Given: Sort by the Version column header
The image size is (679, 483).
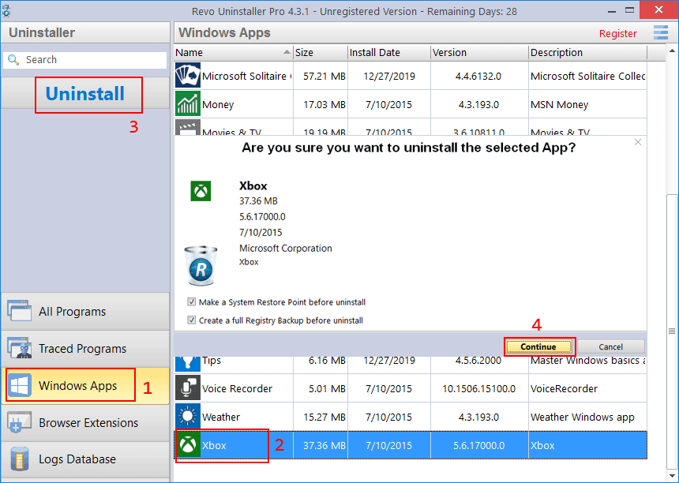Looking at the screenshot, I should (479, 52).
